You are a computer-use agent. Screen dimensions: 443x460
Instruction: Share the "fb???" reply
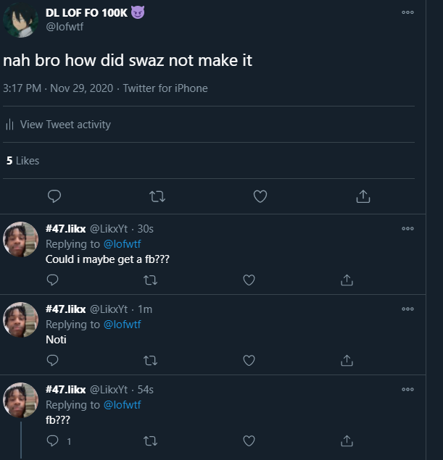pos(347,440)
